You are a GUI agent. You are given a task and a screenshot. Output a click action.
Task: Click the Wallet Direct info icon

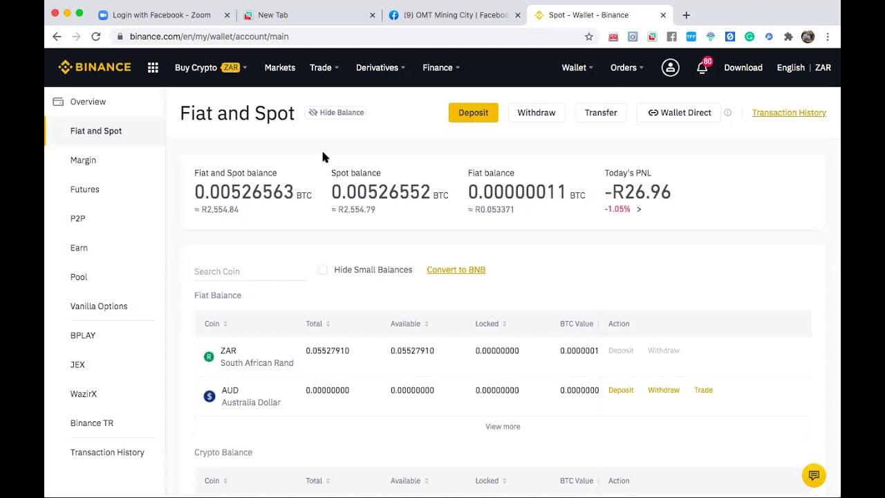click(727, 113)
